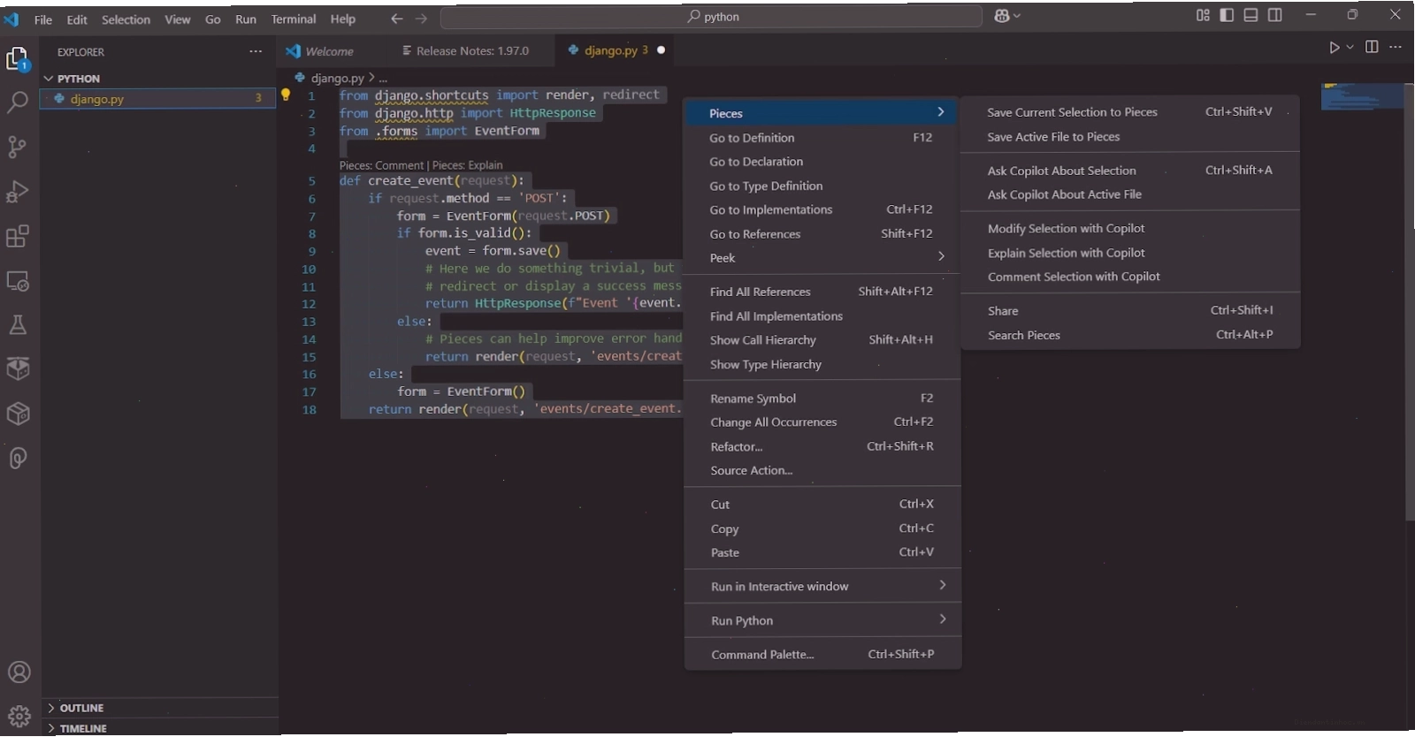Go back with the navigation arrow
The height and width of the screenshot is (737, 1415).
[x=397, y=19]
